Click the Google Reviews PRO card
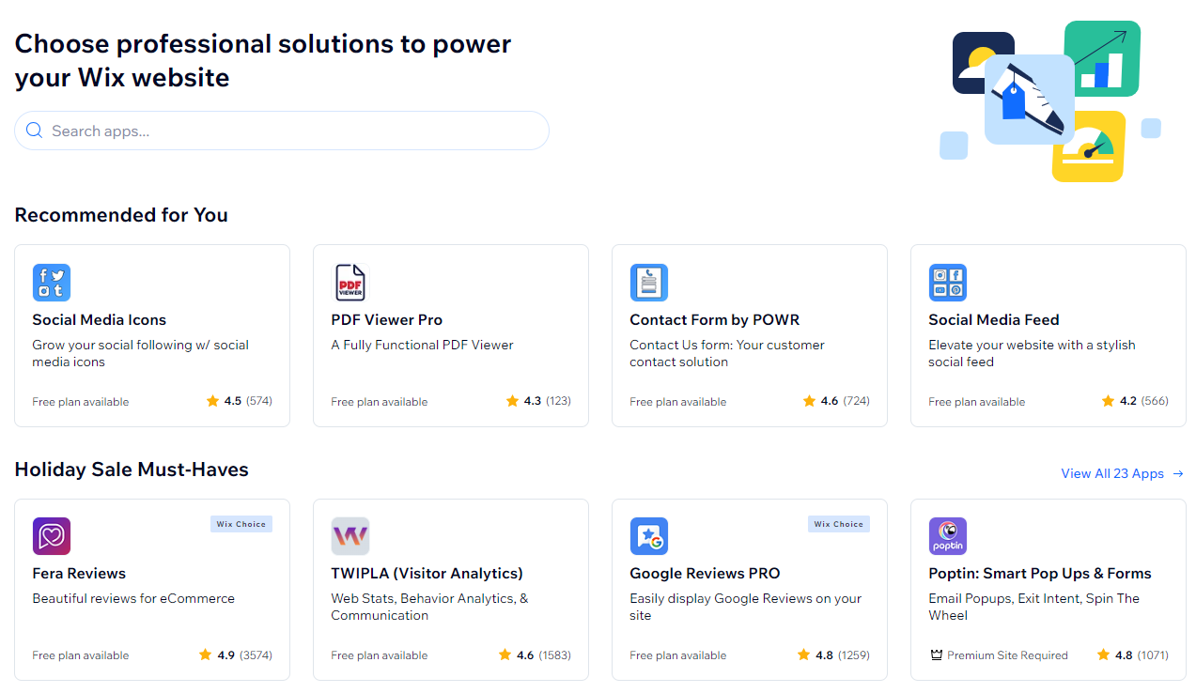 tap(749, 589)
